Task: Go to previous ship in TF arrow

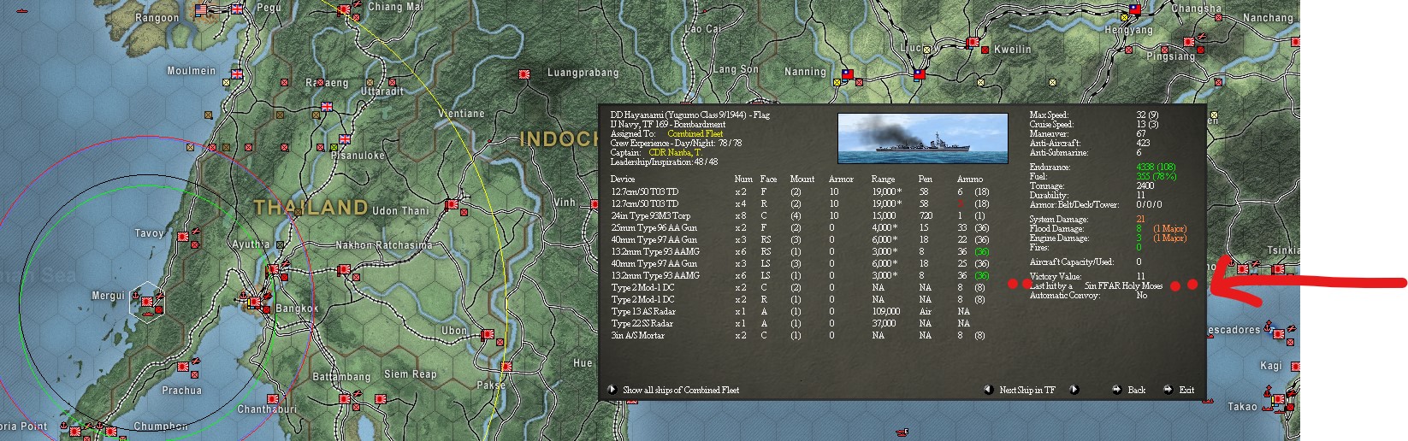Action: tap(989, 390)
